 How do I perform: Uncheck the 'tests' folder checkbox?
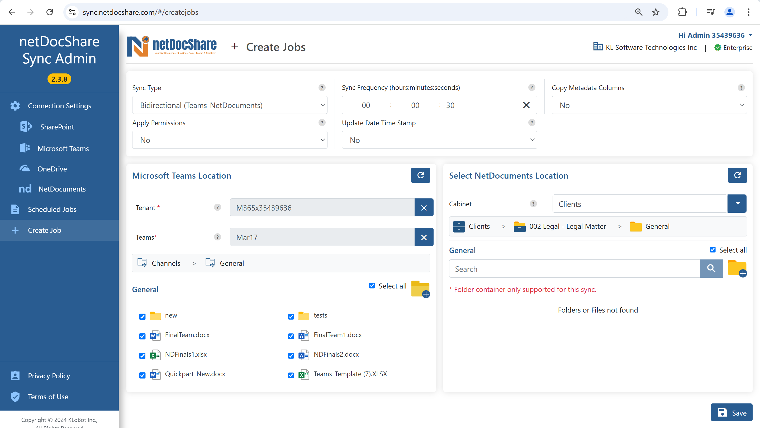291,317
